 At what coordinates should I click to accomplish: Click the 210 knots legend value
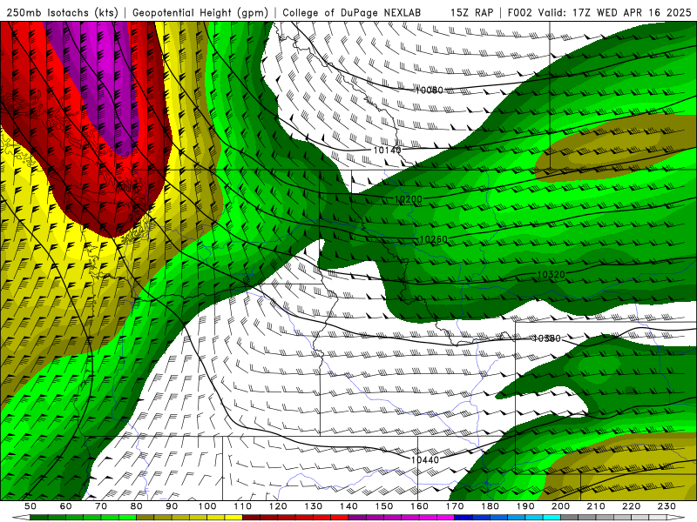point(597,506)
